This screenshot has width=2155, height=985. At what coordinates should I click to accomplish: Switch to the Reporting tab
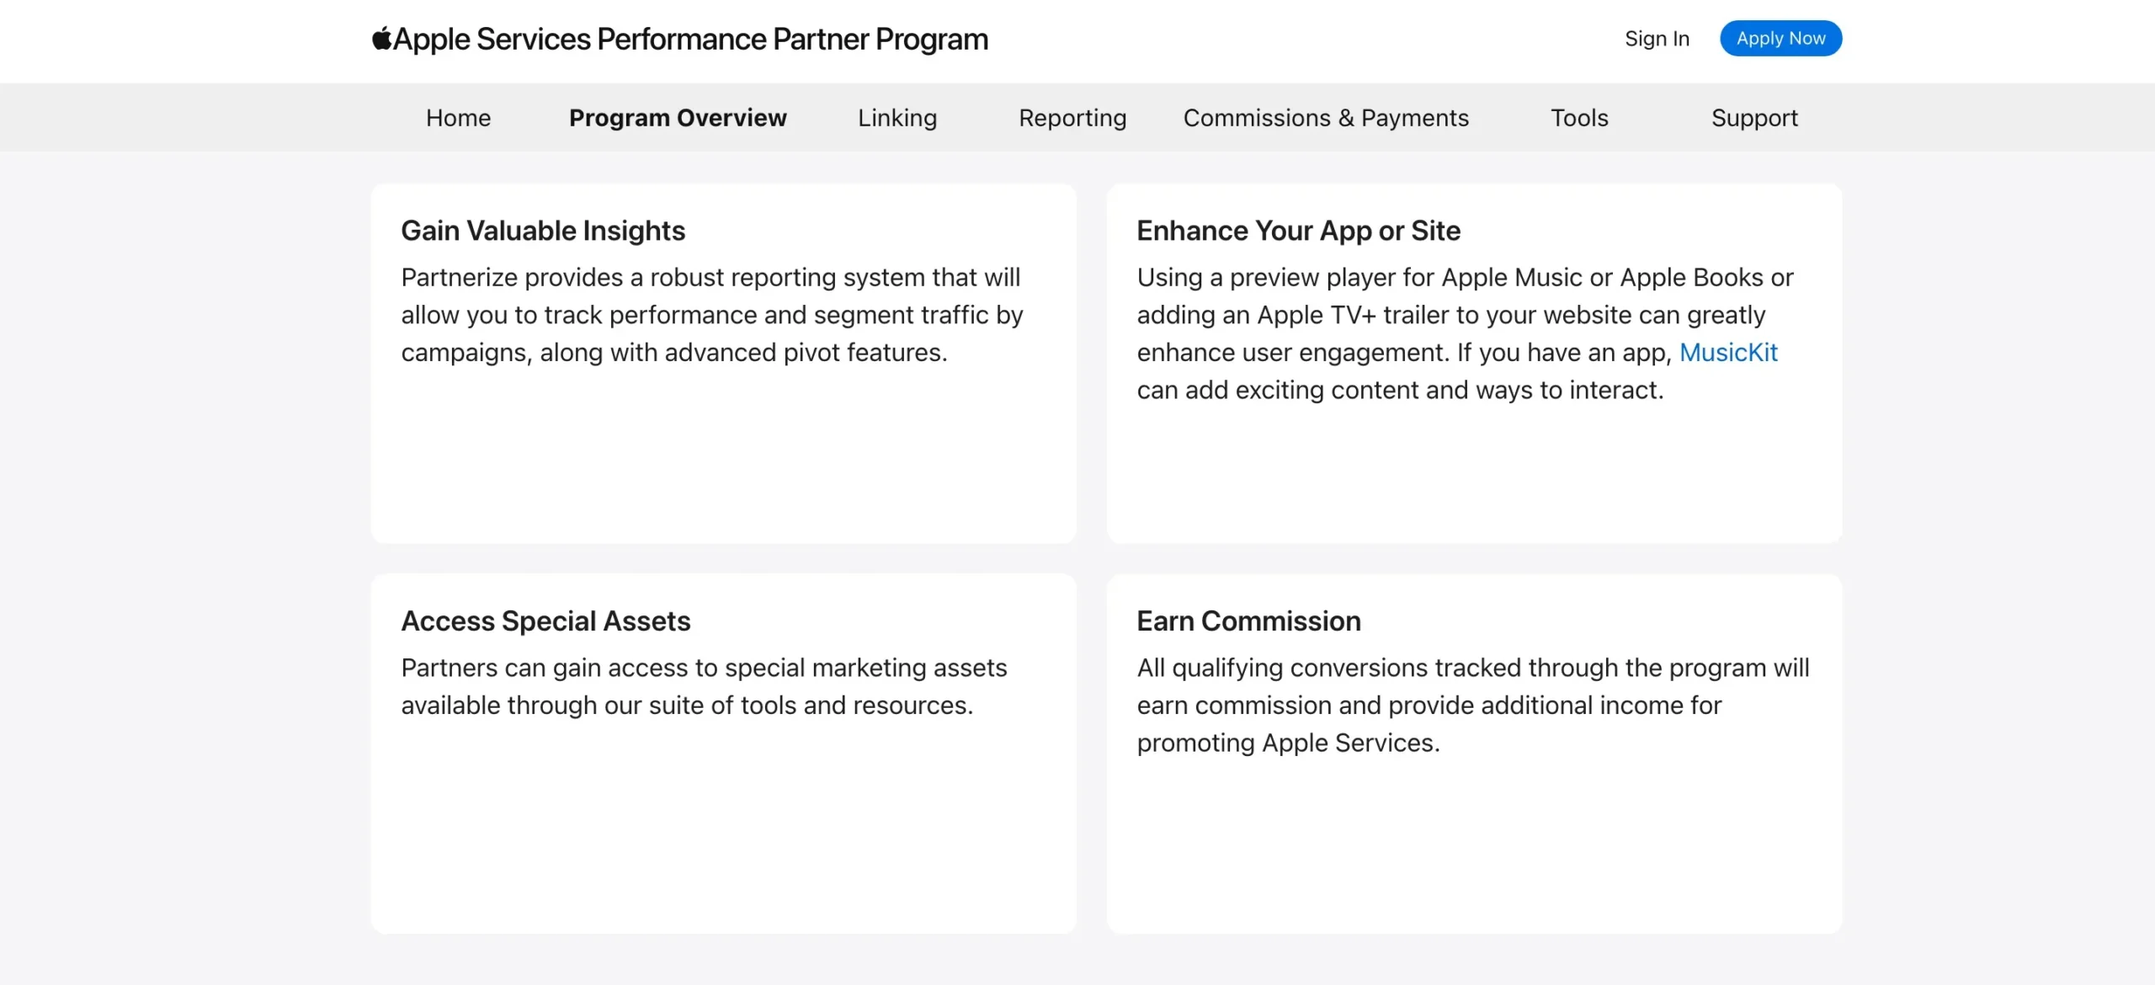pyautogui.click(x=1072, y=118)
